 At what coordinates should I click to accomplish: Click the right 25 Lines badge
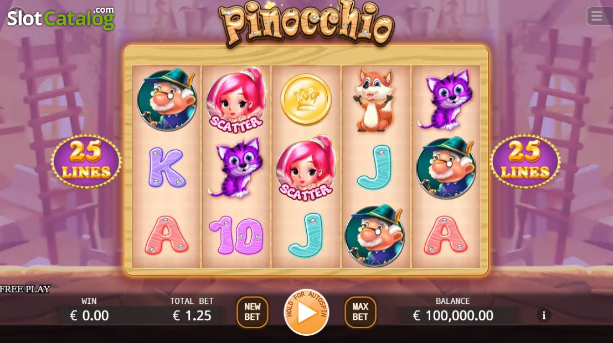[x=525, y=161]
